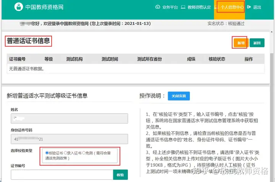
Task: Click the 操作 column header
Action: coord(249,59)
